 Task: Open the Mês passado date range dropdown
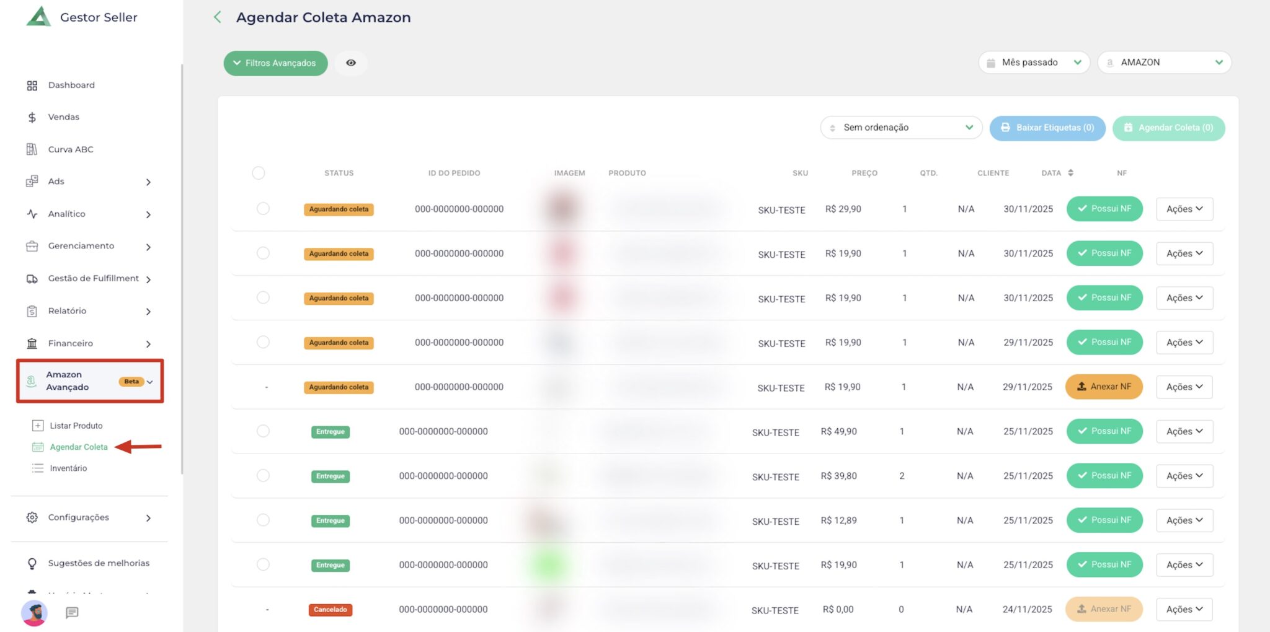[1033, 63]
